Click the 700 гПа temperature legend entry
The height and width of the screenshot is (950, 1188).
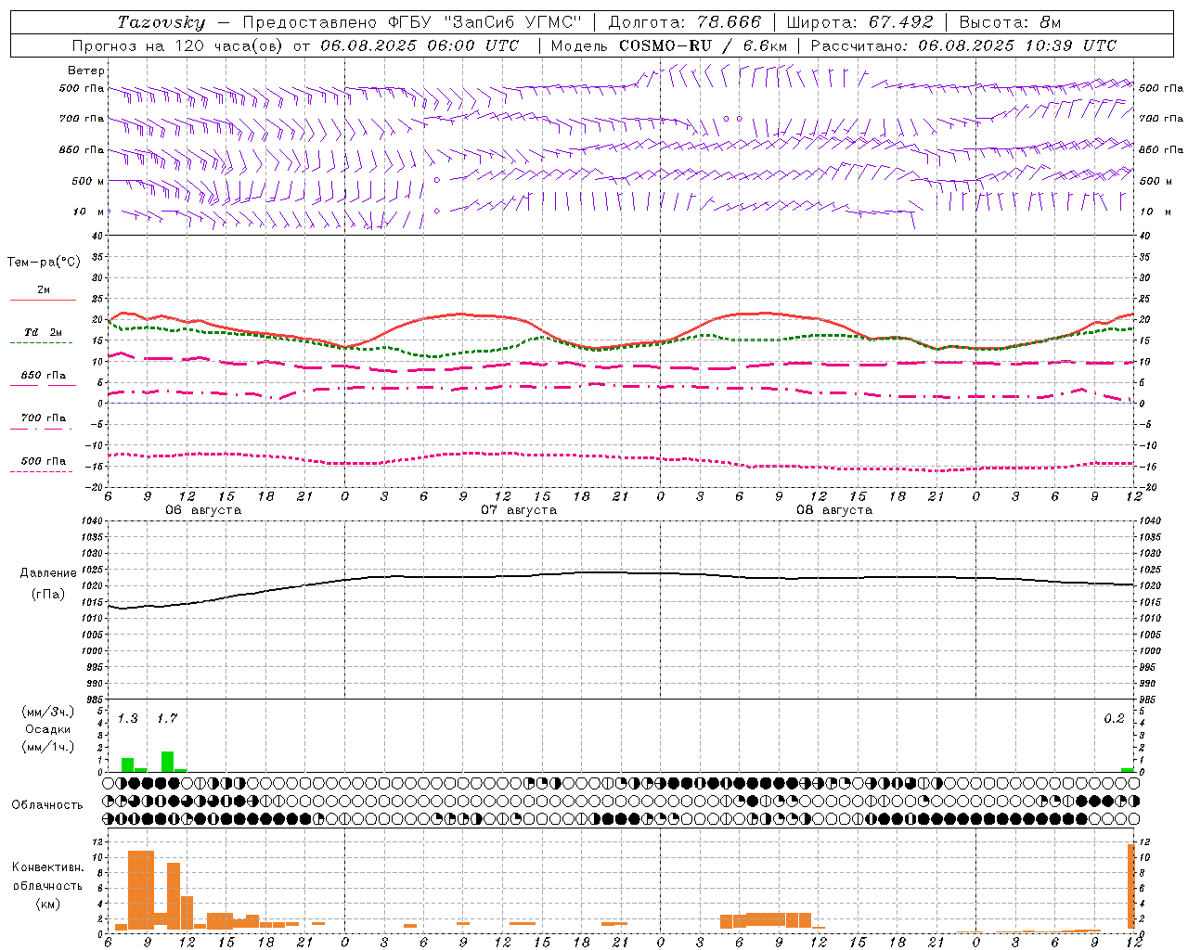tap(43, 418)
